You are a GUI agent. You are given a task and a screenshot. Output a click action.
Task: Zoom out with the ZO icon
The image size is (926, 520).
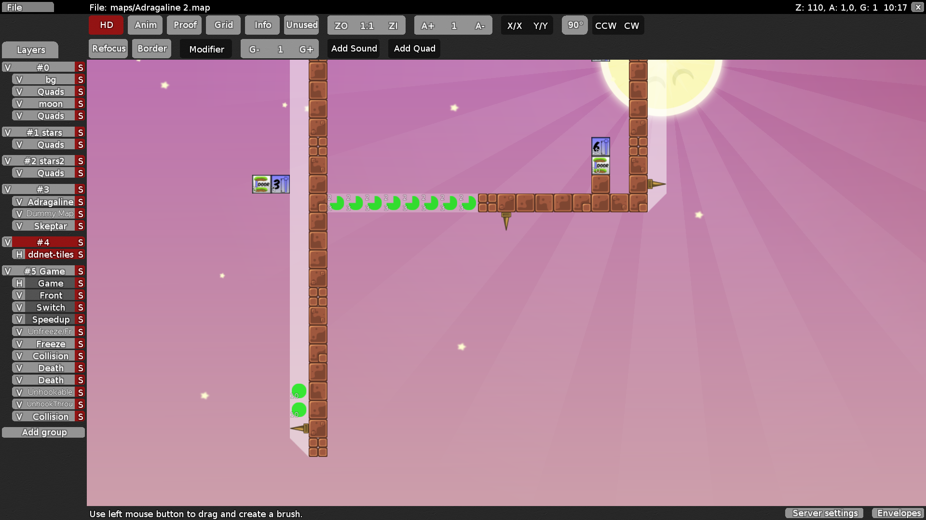tap(340, 26)
